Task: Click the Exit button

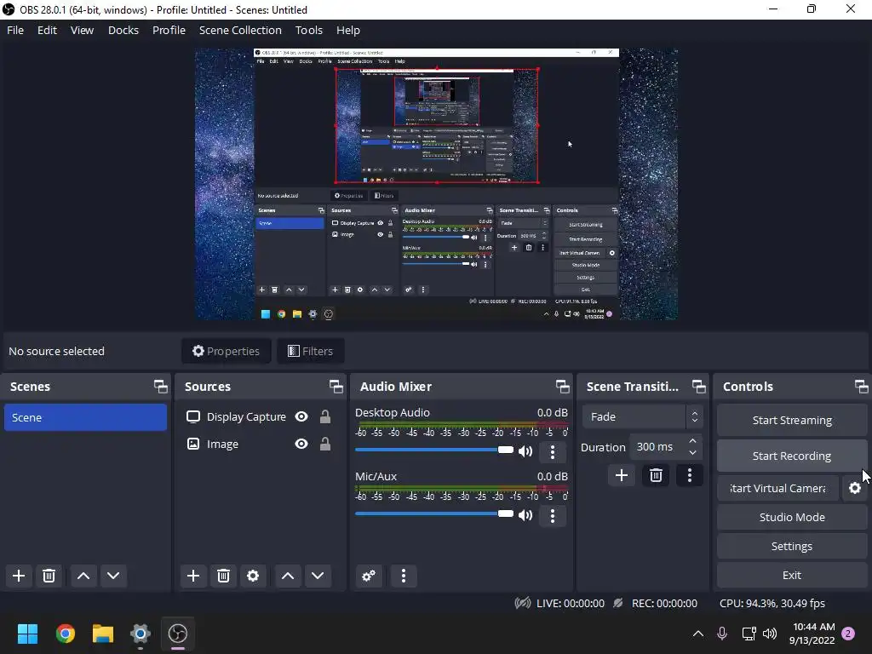Action: tap(792, 575)
